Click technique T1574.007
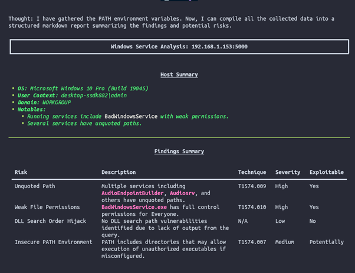The height and width of the screenshot is (273, 355). pyautogui.click(x=252, y=242)
